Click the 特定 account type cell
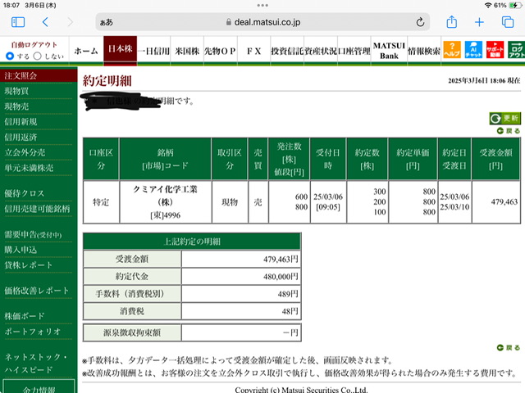The height and width of the screenshot is (393, 525). (x=101, y=202)
